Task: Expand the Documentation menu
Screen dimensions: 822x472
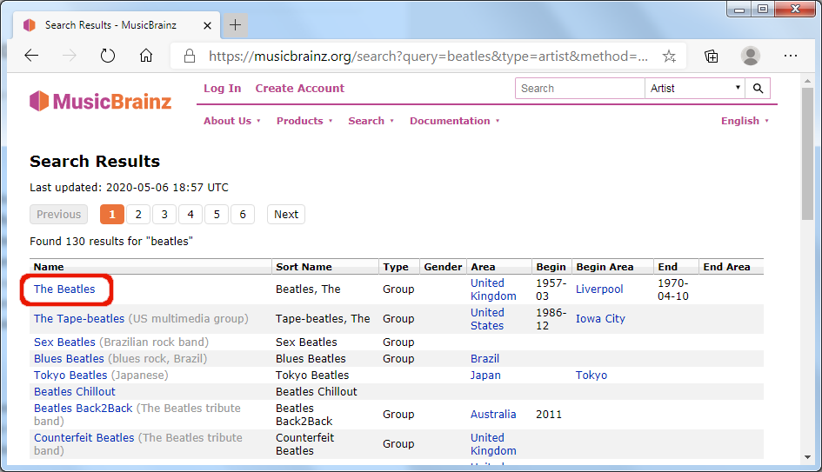Action: 454,121
